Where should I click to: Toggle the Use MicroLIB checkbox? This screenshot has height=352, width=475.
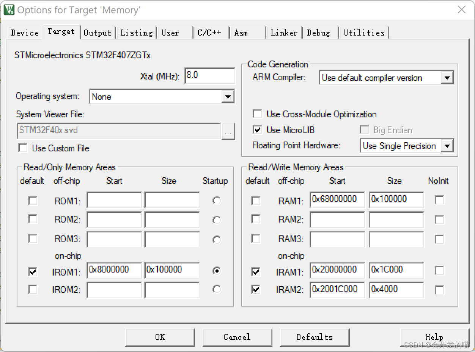click(x=258, y=130)
